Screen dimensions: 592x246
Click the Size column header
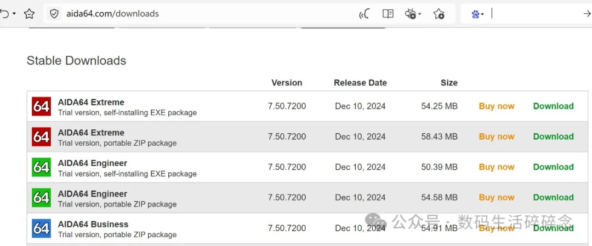[449, 83]
